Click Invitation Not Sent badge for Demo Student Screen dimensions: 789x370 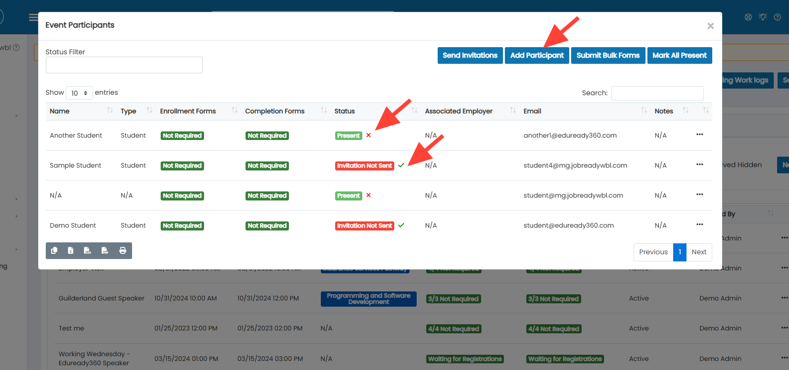pos(365,226)
